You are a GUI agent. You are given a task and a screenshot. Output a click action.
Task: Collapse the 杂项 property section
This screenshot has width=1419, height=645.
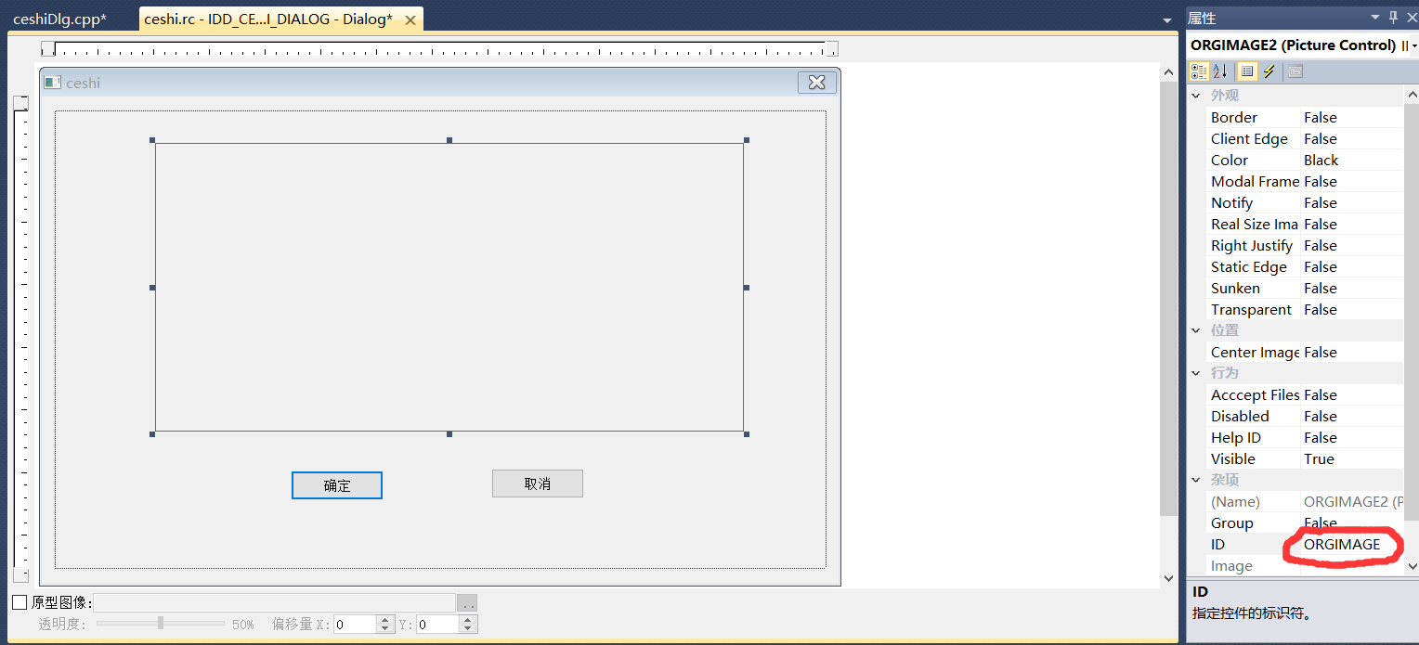point(1196,479)
